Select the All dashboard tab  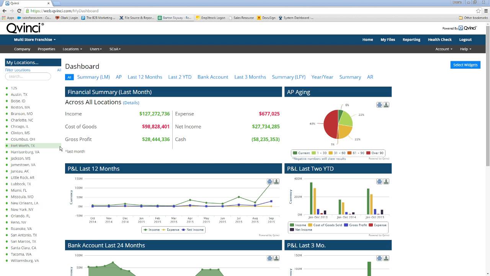click(69, 77)
